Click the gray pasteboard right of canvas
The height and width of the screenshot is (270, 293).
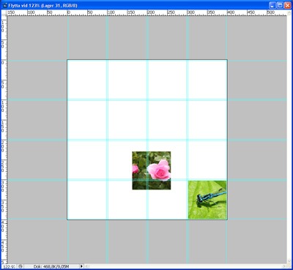(x=257, y=140)
